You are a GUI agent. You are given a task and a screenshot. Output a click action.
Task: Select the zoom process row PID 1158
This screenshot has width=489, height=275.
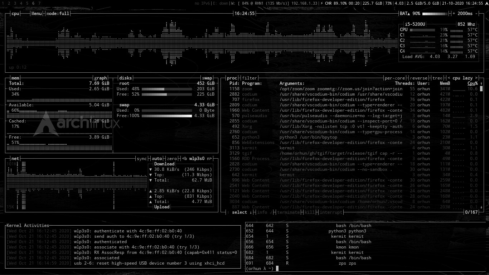point(353,89)
